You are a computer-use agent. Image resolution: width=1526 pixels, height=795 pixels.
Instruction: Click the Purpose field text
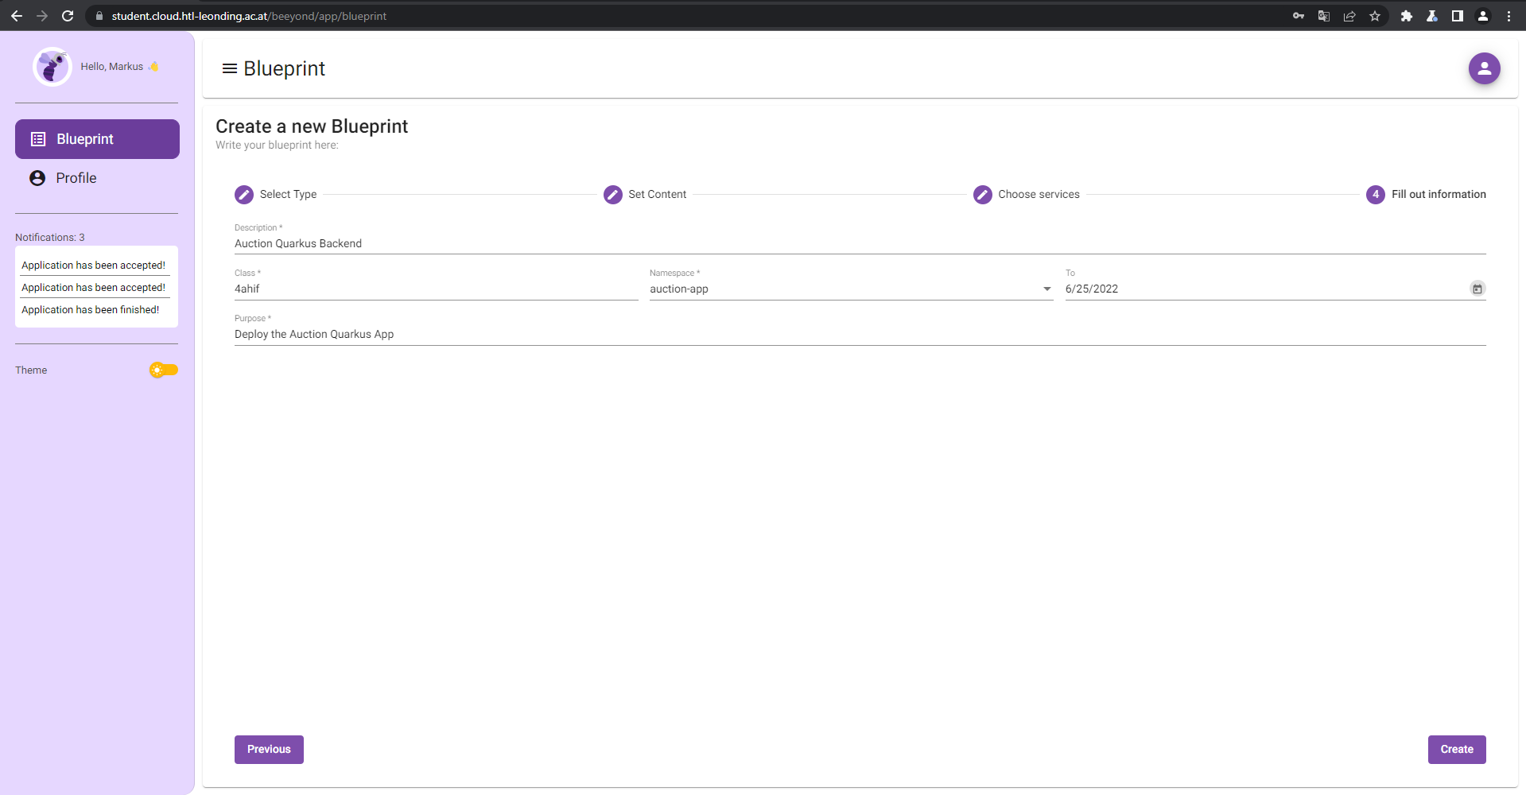(x=860, y=335)
